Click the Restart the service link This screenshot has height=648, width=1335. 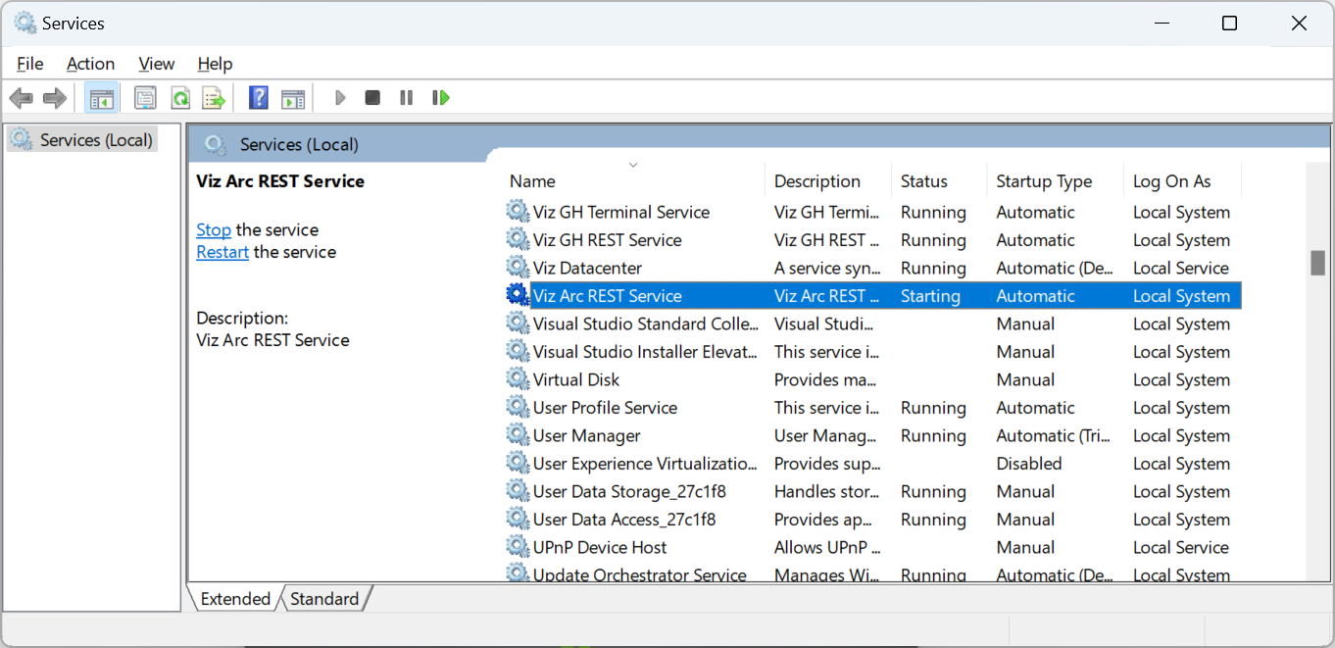[222, 252]
